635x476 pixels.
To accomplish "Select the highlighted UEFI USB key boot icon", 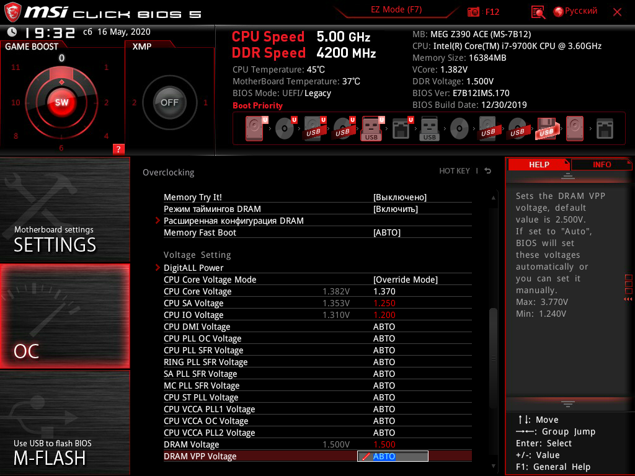I will tap(371, 129).
